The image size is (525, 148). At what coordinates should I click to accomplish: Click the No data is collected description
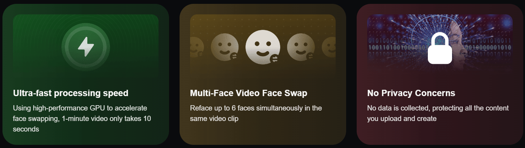pyautogui.click(x=438, y=113)
